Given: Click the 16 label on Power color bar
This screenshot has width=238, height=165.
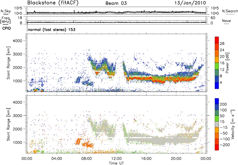Looking at the screenshot, I should [x=222, y=63].
